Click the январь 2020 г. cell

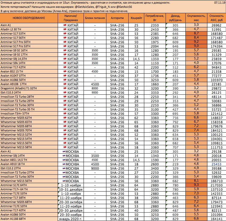(71, 219)
